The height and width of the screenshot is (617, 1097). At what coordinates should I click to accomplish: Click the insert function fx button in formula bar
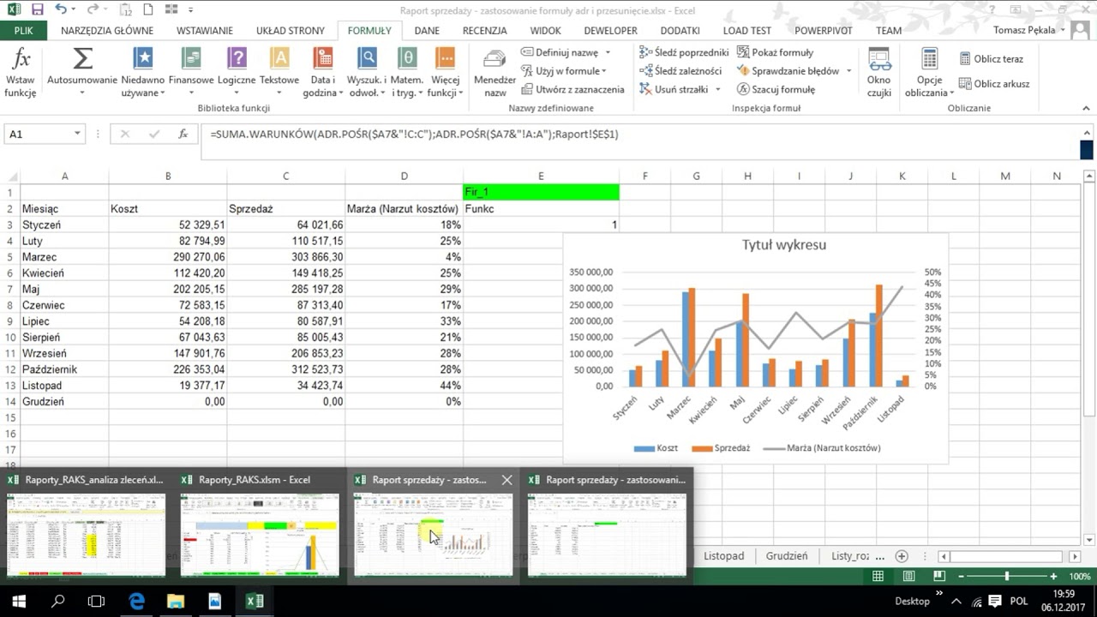183,135
